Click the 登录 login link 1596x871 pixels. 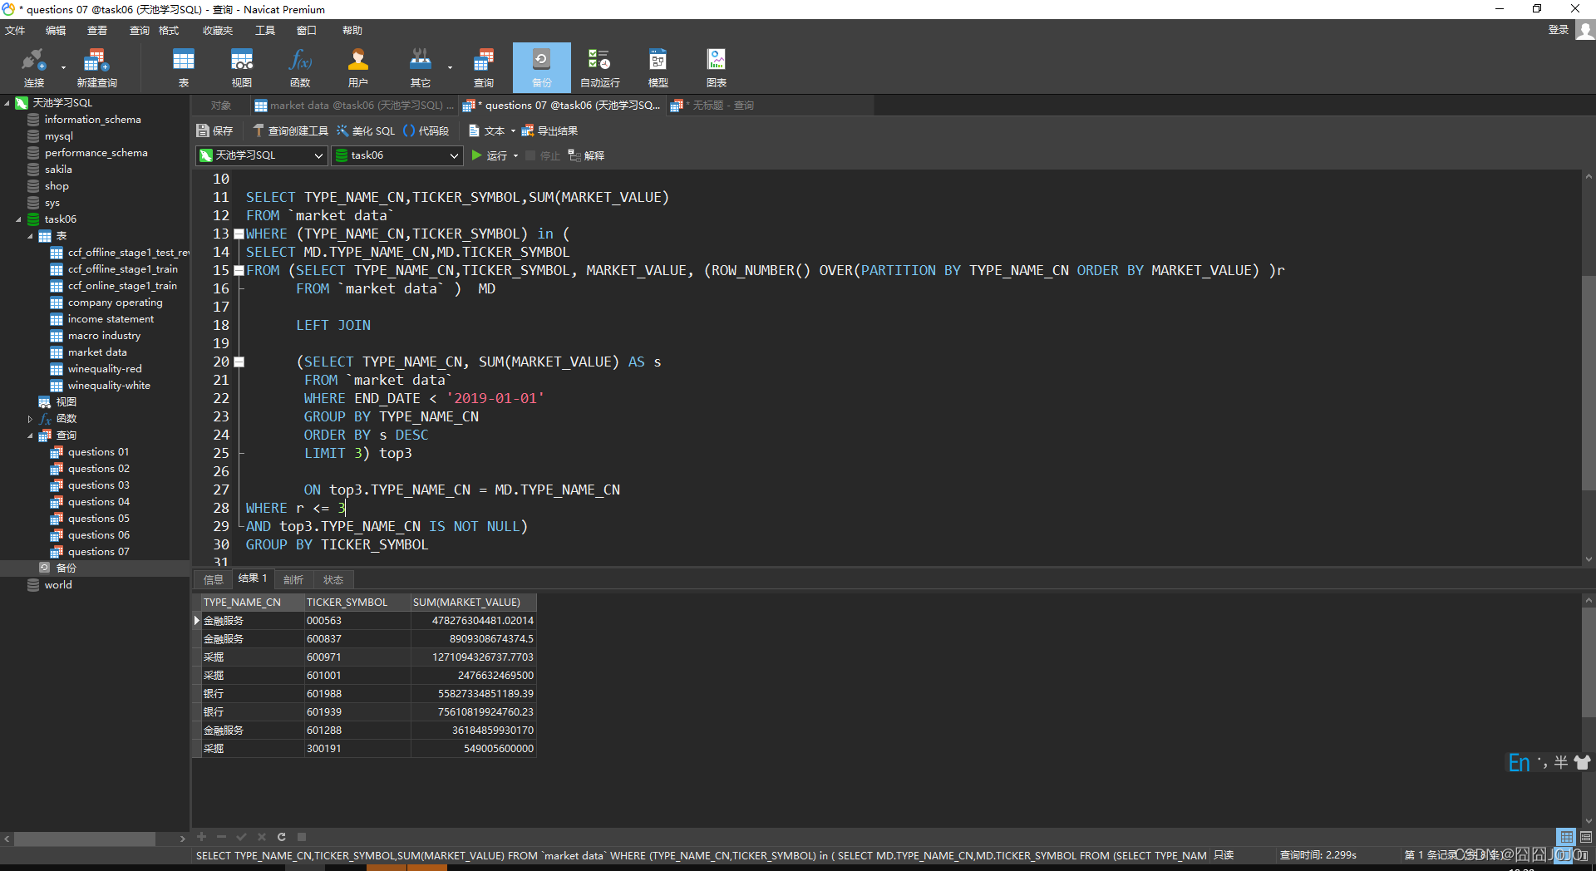(1558, 30)
